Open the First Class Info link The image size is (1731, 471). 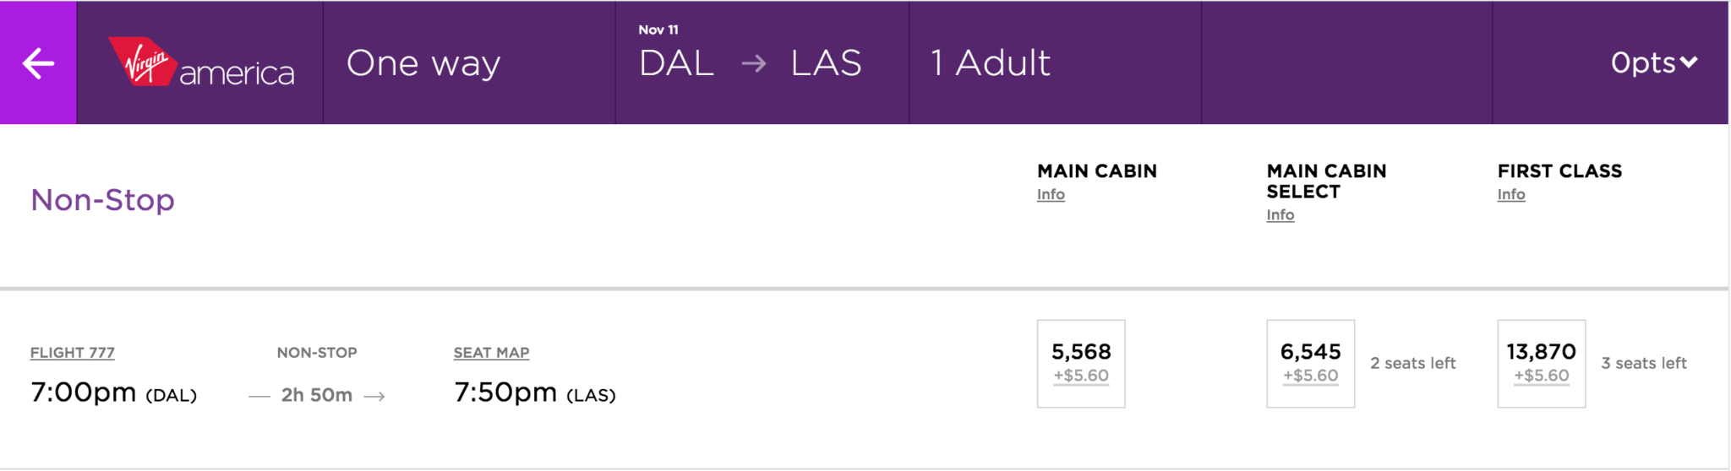click(1511, 194)
